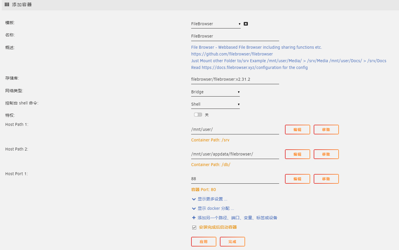Open the FileBrowser template dropdown
This screenshot has height=250, width=399.
216,24
